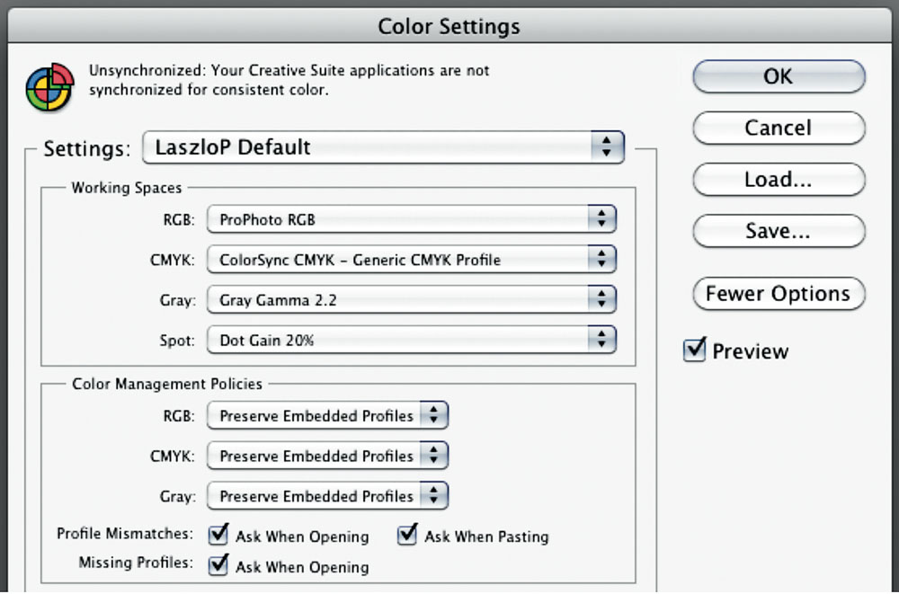Open the Gray Gamma 2.2 dropdown

click(x=411, y=300)
